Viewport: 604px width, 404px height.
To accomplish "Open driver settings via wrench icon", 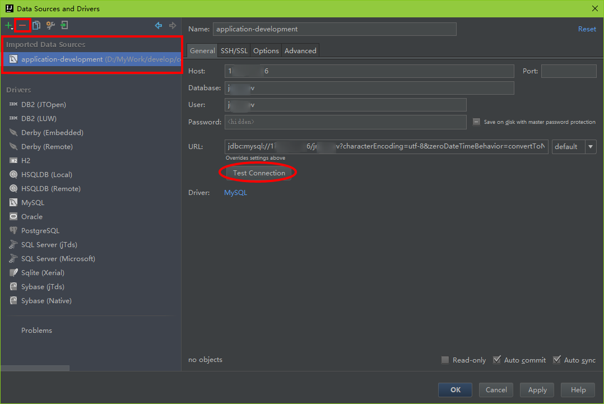I will coord(50,25).
